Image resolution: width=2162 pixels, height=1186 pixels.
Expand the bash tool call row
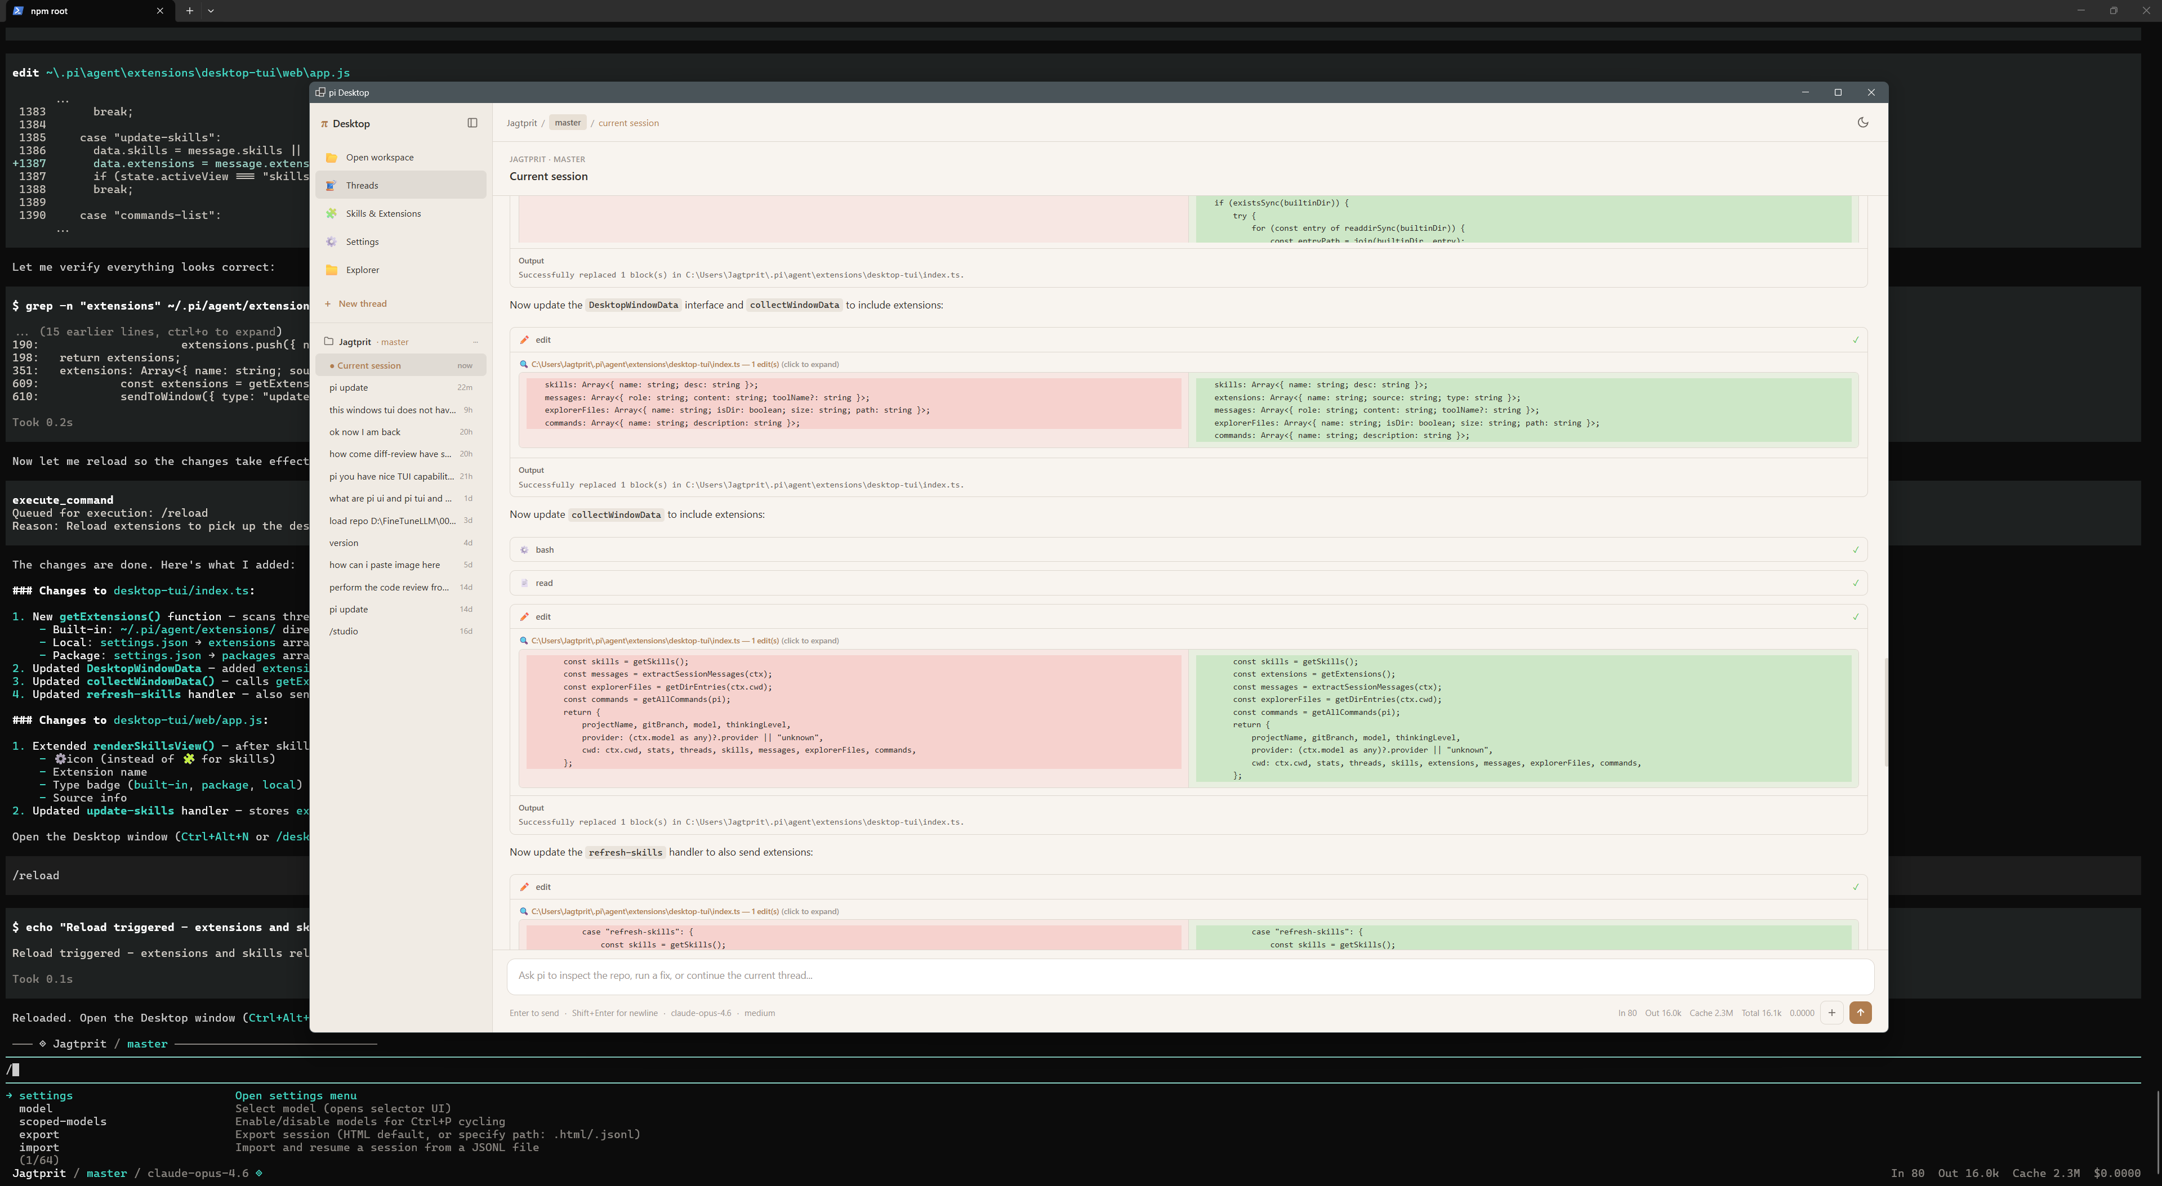coord(1188,551)
